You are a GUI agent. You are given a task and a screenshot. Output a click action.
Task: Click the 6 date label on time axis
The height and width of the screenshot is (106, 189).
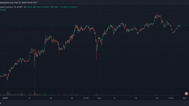tap(115, 98)
